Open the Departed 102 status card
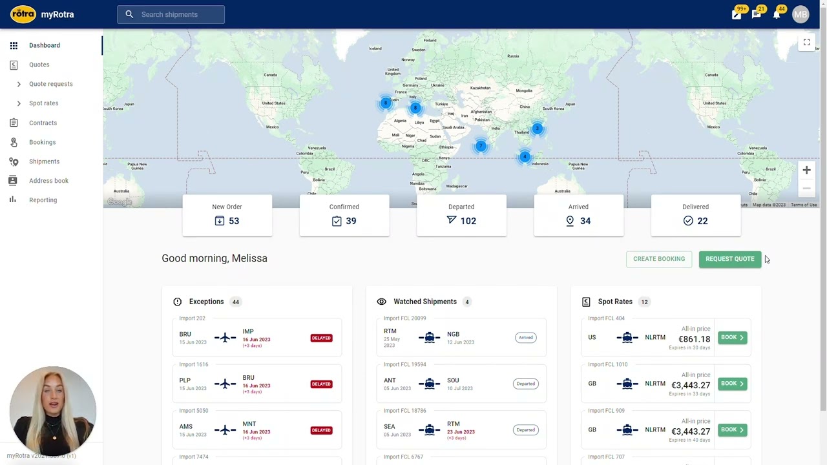The height and width of the screenshot is (465, 827). (461, 214)
